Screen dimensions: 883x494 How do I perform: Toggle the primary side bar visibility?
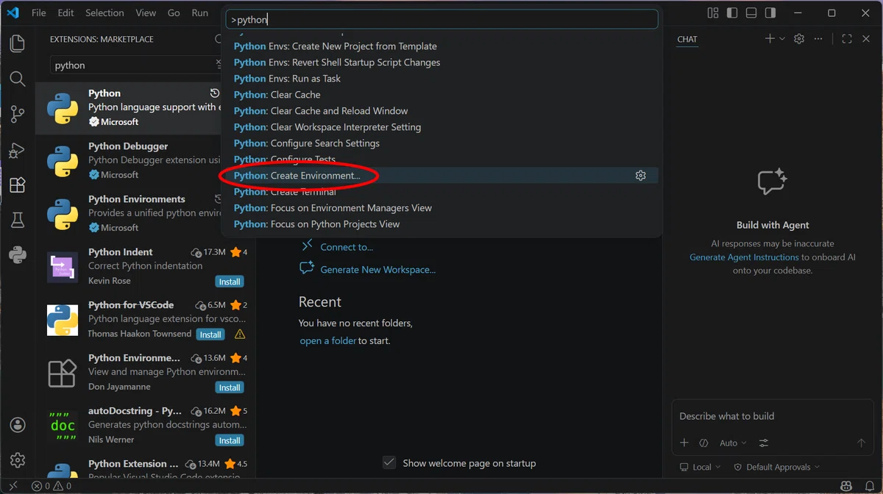731,12
